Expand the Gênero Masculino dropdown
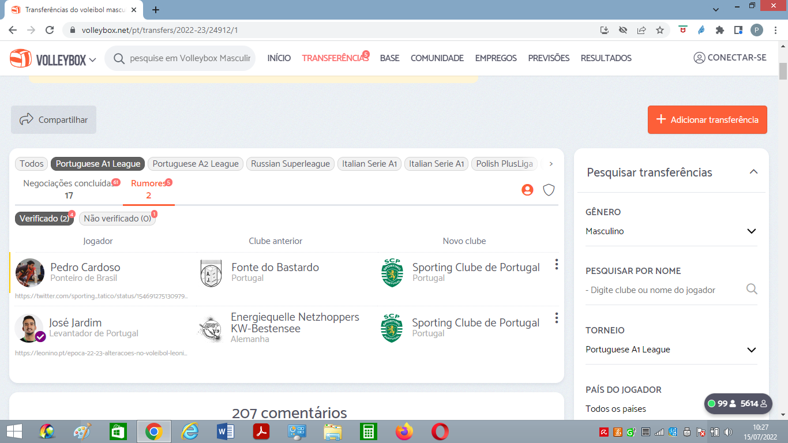 coord(671,231)
